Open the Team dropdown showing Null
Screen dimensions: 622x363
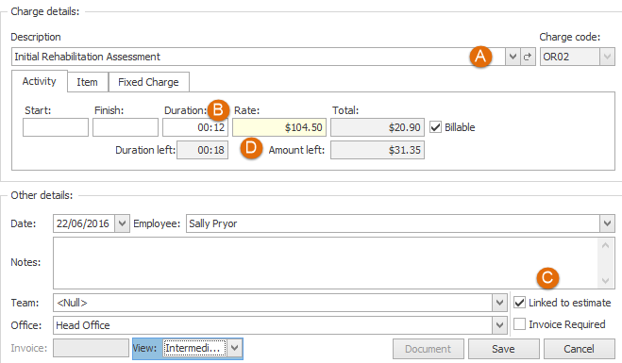point(499,303)
